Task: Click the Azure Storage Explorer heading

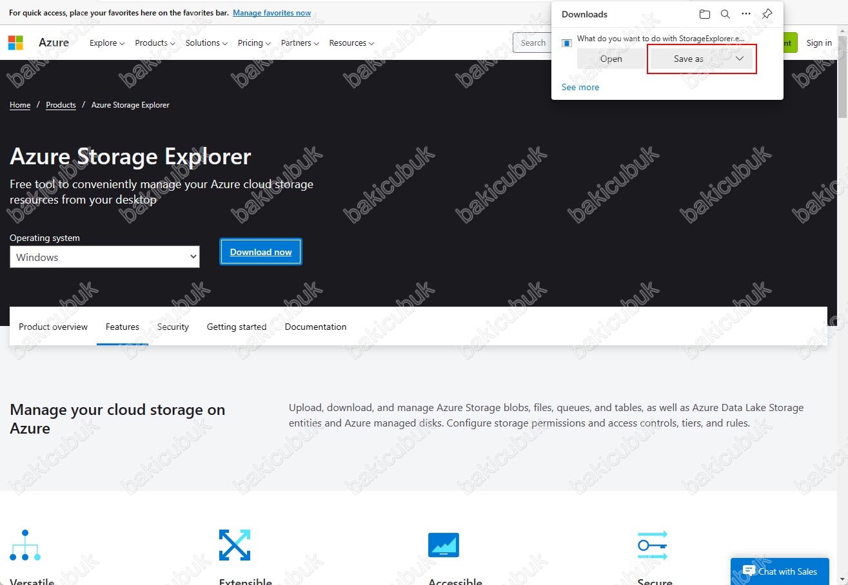Action: tap(130, 157)
